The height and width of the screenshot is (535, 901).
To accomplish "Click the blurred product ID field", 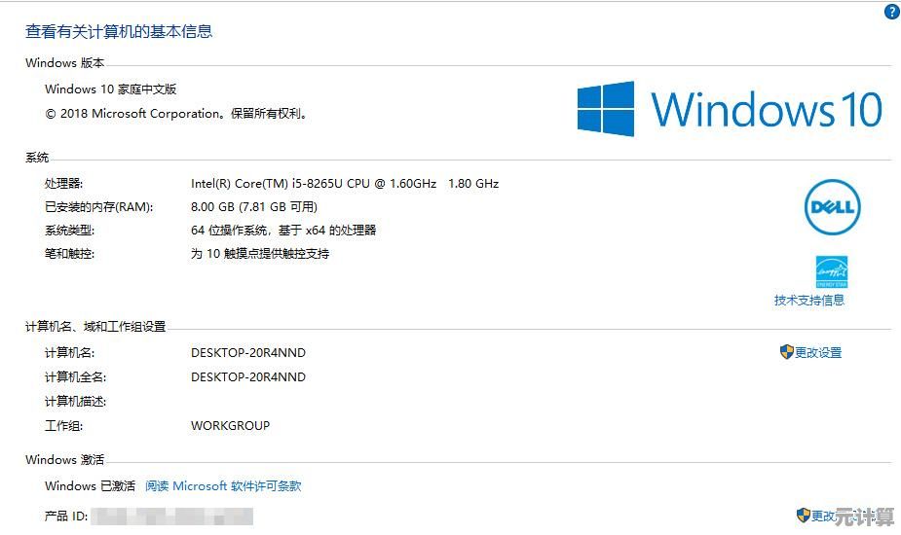I will click(x=171, y=517).
